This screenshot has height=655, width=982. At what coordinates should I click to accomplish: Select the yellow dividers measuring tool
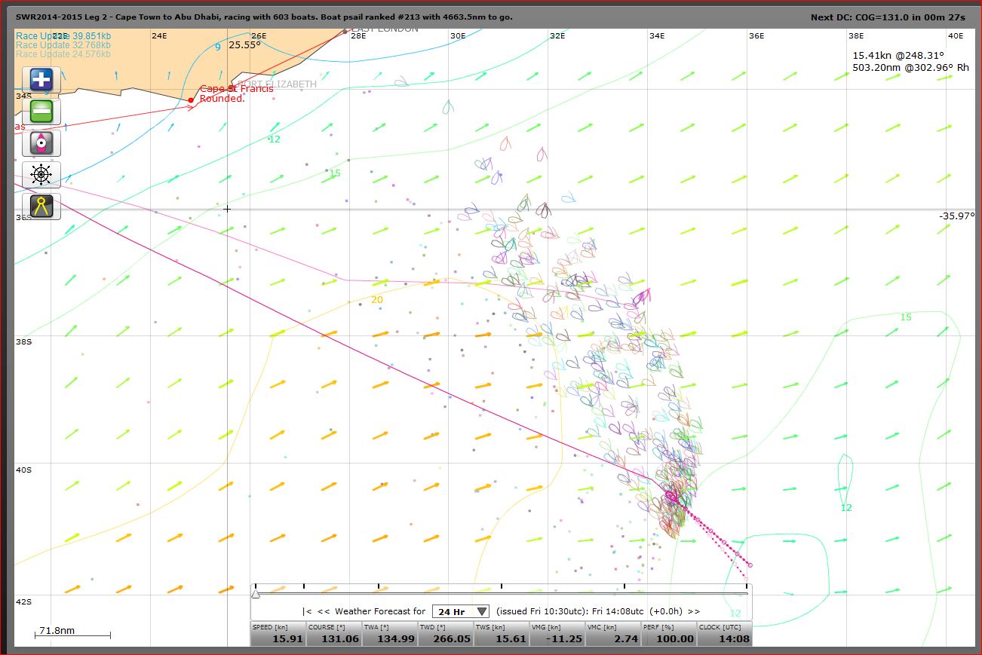click(x=41, y=206)
